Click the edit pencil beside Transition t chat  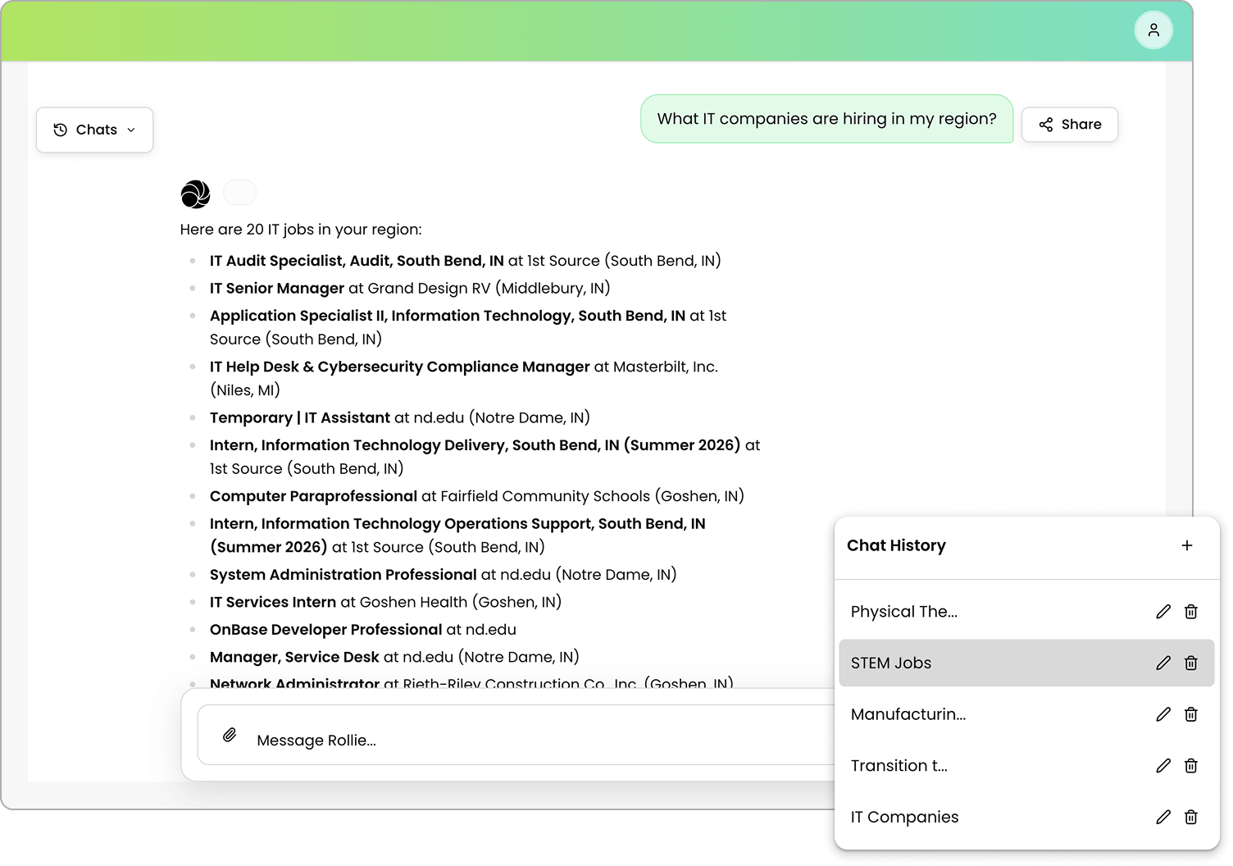1163,765
